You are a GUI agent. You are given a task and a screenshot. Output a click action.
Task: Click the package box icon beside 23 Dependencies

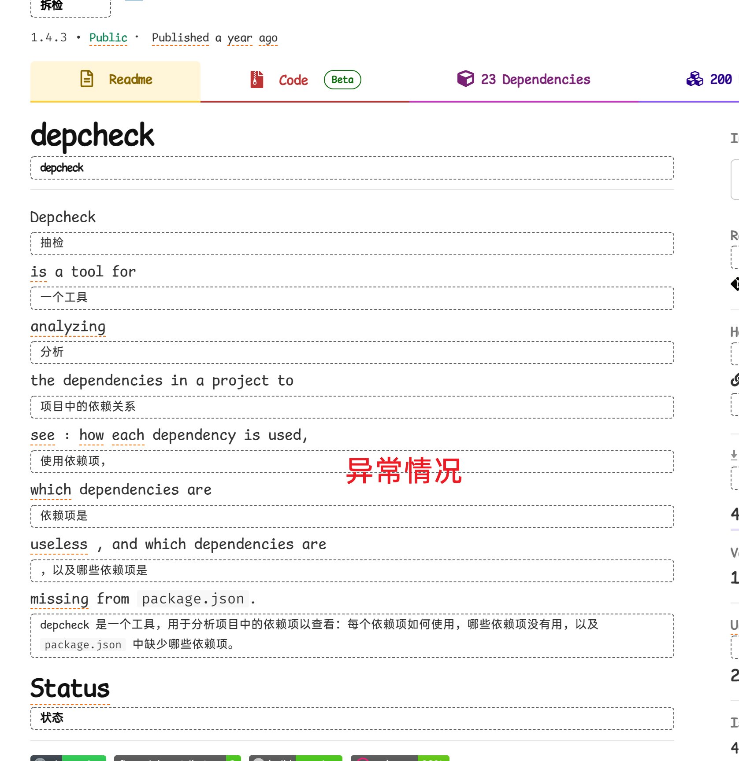click(465, 79)
